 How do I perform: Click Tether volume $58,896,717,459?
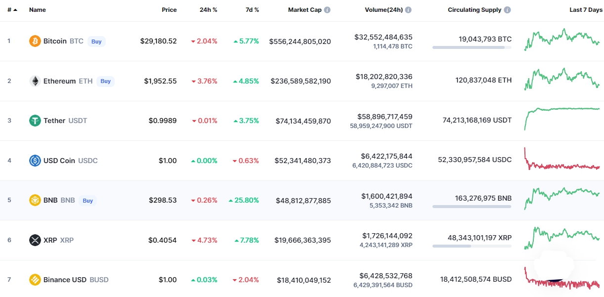click(385, 117)
